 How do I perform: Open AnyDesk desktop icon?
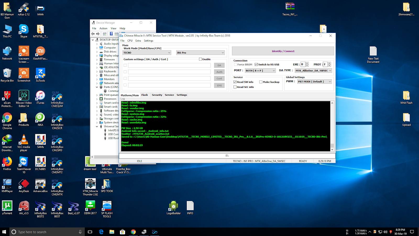click(x=24, y=186)
